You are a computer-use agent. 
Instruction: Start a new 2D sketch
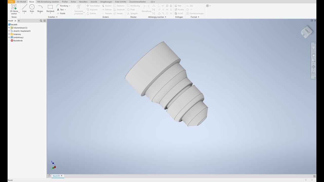(x=14, y=10)
